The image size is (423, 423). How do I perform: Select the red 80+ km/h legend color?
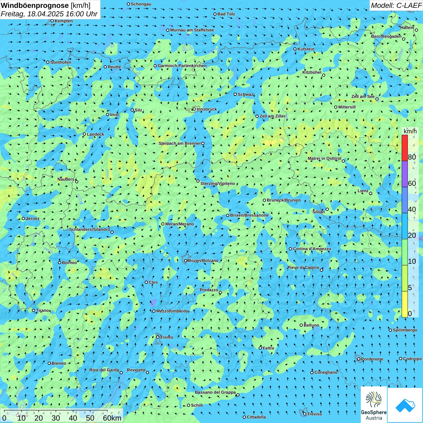coord(405,148)
